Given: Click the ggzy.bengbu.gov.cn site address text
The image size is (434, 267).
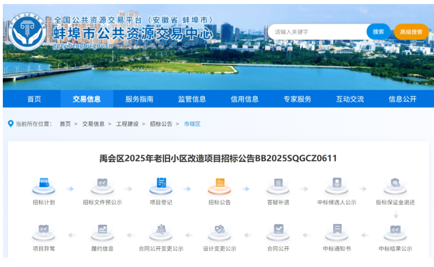Looking at the screenshot, I should [83, 46].
